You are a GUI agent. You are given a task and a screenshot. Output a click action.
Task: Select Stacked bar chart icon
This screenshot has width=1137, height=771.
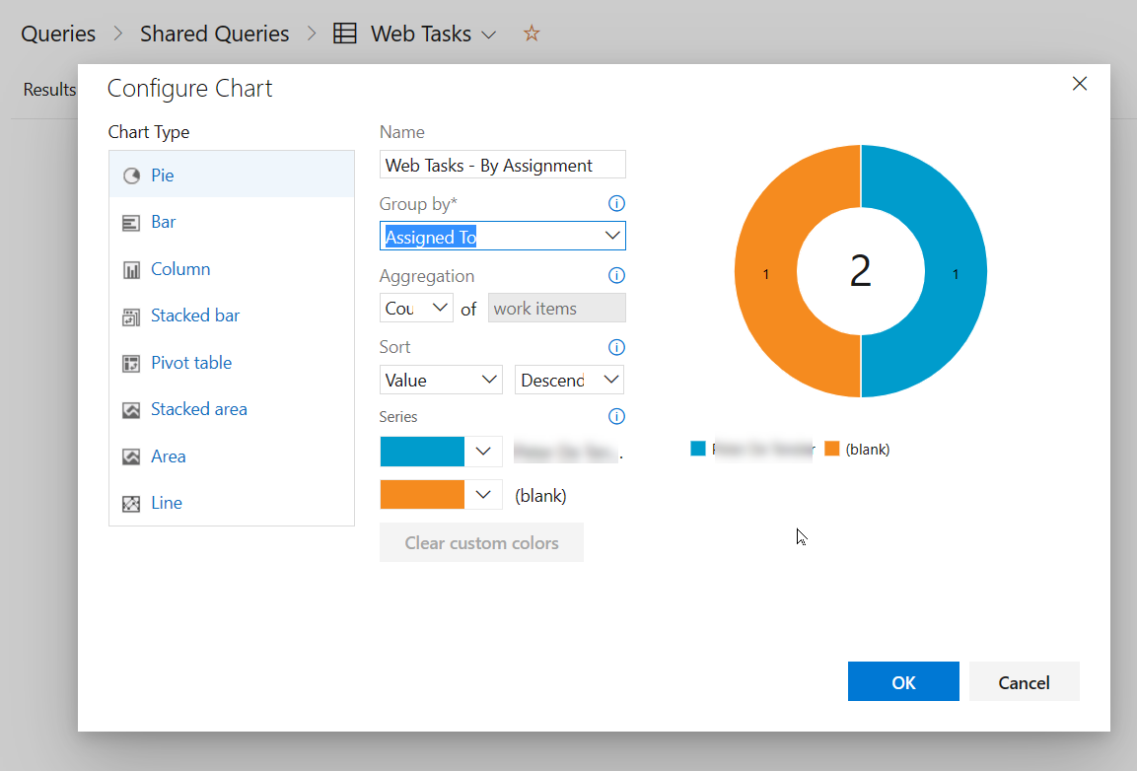pos(131,316)
